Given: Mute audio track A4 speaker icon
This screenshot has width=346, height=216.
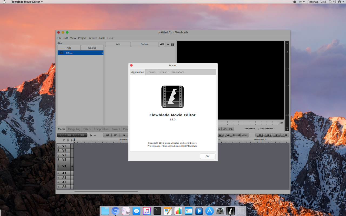Looking at the screenshot, I should point(58,187).
